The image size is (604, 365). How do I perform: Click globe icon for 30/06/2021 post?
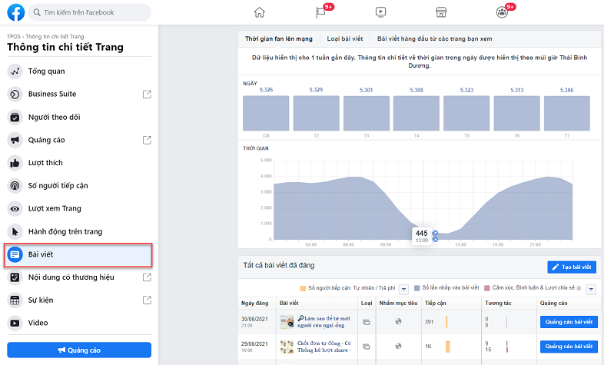pos(397,322)
